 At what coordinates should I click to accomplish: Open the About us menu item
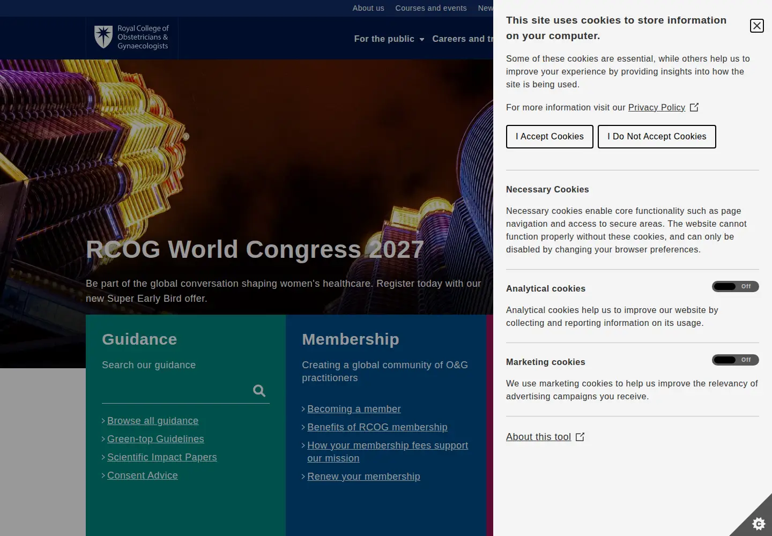point(368,8)
